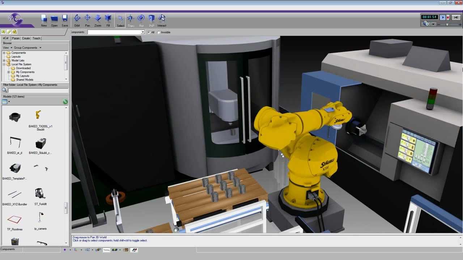Select the My Layouts folder
This screenshot has height=260, width=463.
click(22, 76)
